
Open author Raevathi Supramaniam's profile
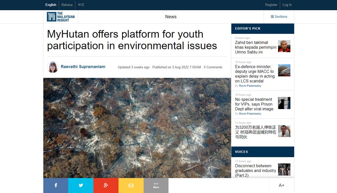click(83, 67)
